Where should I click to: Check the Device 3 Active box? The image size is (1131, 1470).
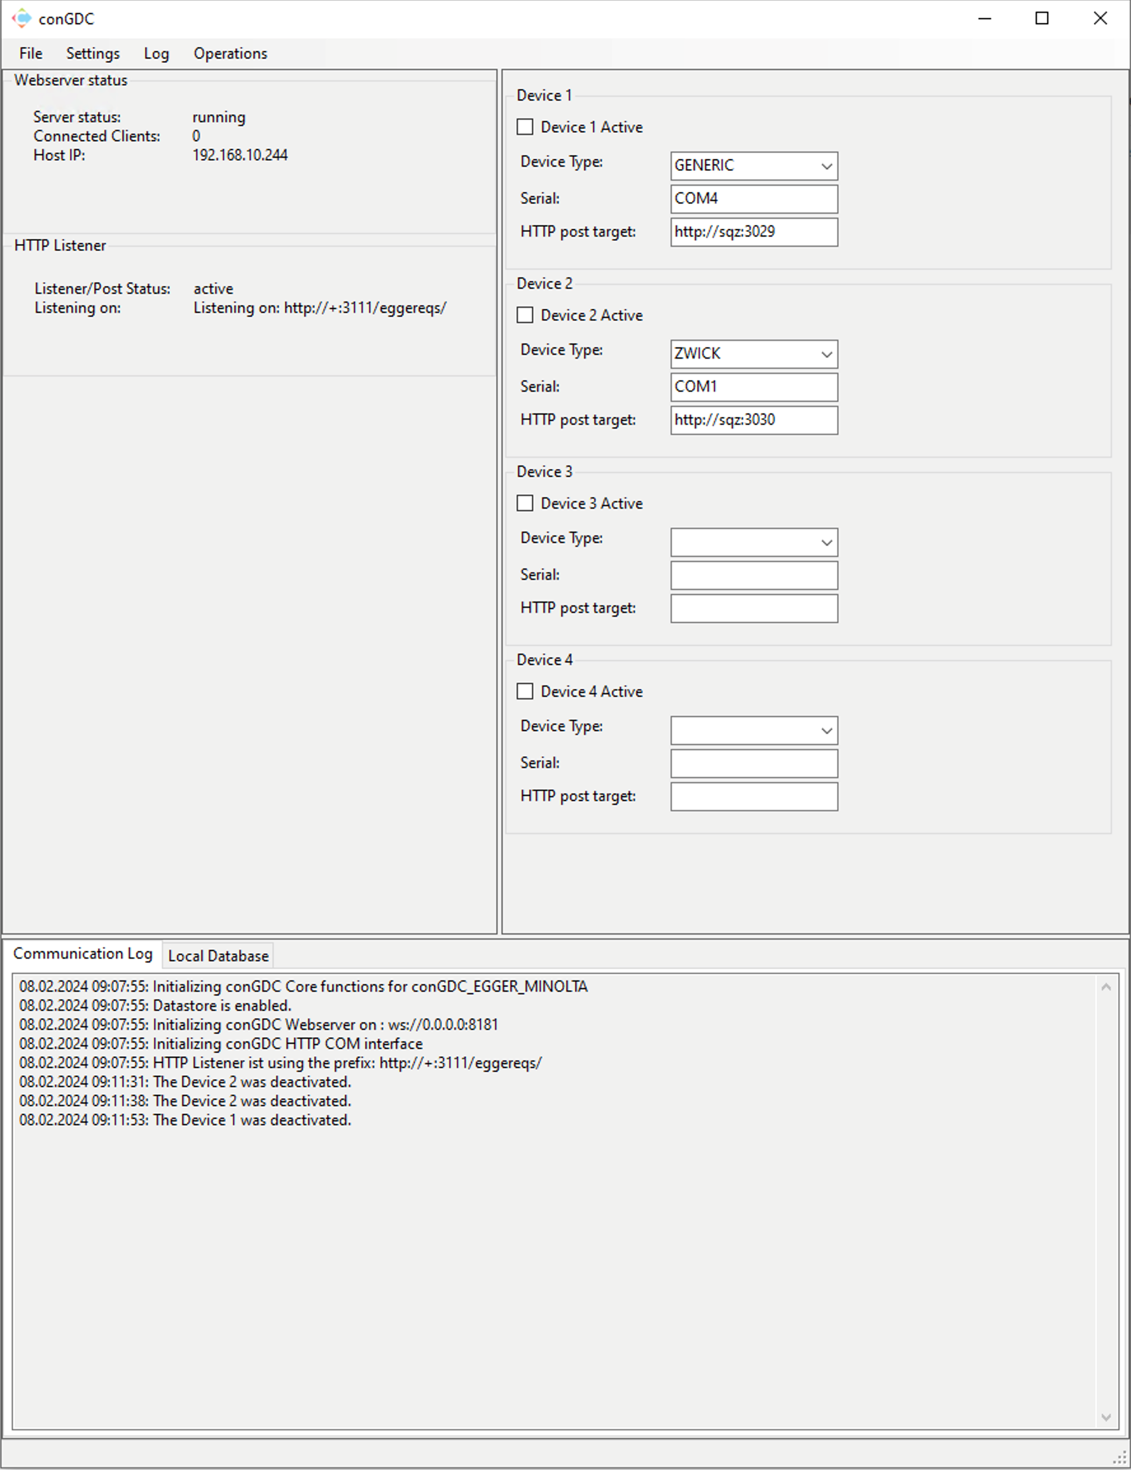(524, 504)
